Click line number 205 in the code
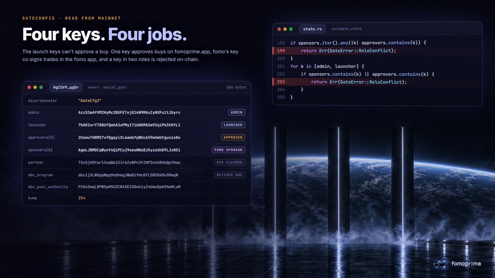The height and width of the screenshot is (278, 495). [281, 97]
